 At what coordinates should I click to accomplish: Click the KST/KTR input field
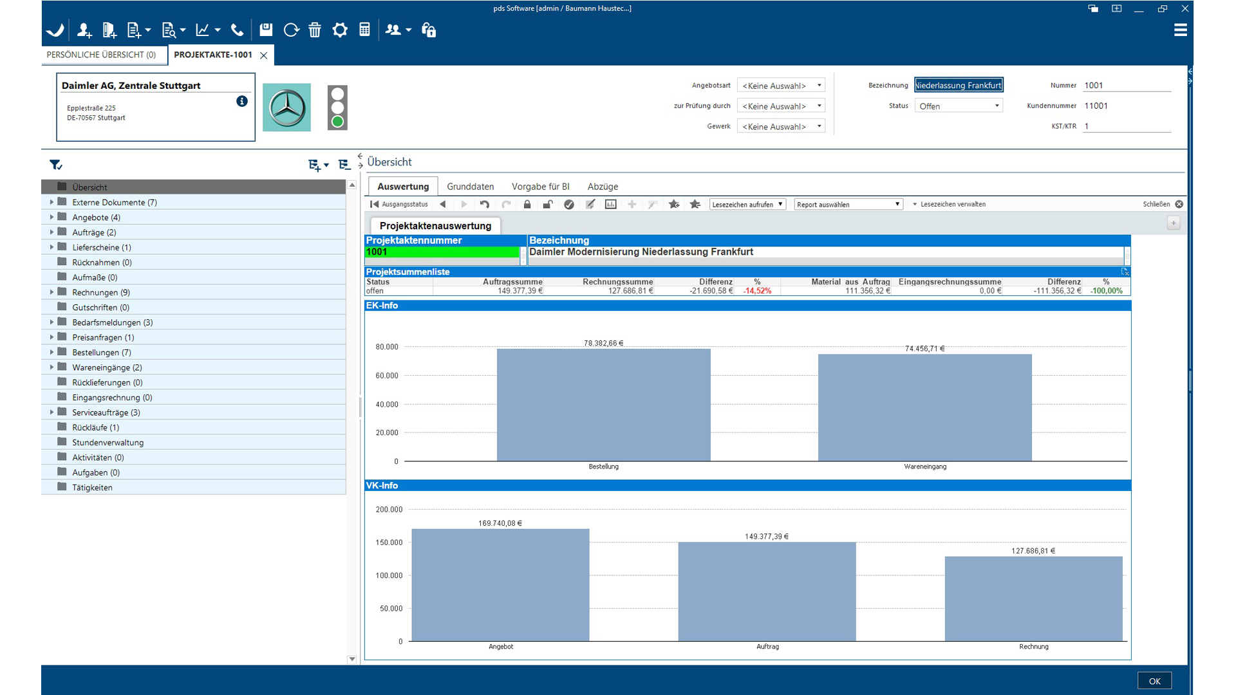pyautogui.click(x=1127, y=126)
